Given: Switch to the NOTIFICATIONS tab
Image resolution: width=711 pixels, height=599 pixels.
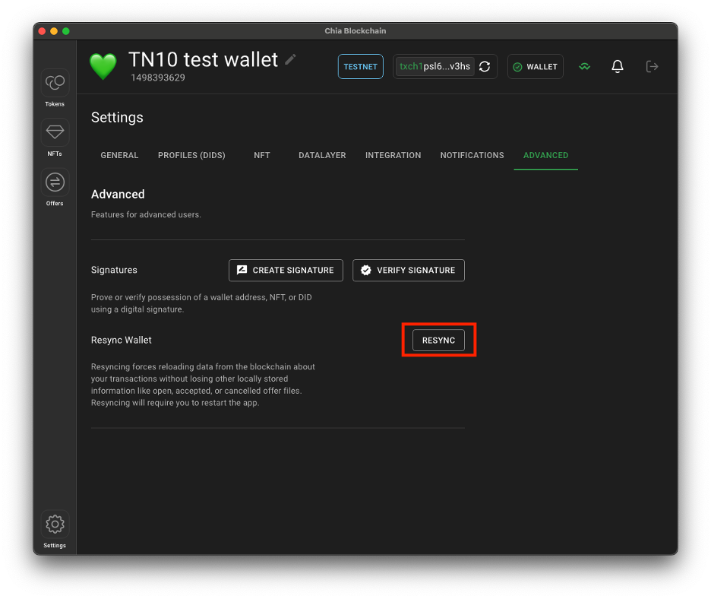Looking at the screenshot, I should coord(472,155).
